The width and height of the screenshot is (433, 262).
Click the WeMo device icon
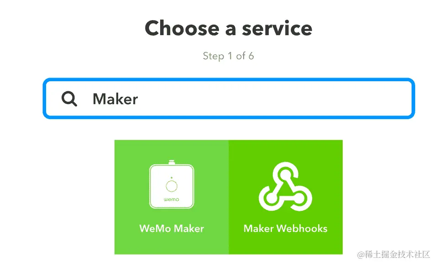[x=172, y=184]
